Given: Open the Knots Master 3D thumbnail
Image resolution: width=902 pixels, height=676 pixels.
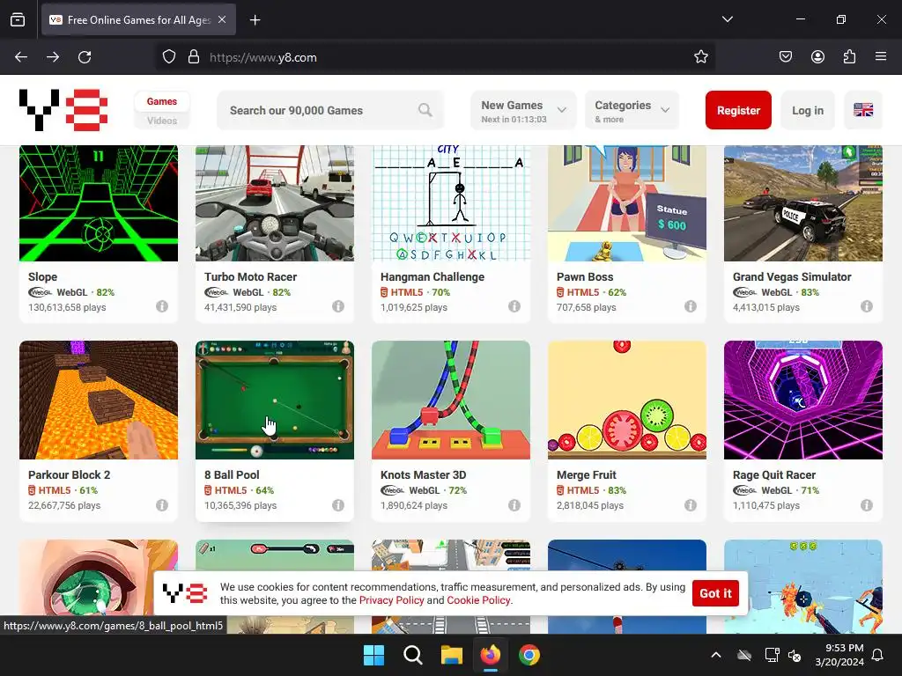Looking at the screenshot, I should point(451,400).
